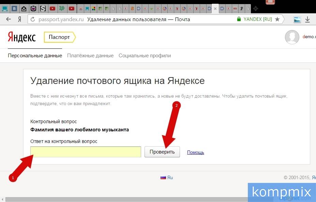Click the Паспорт label button
The height and width of the screenshot is (202, 316).
point(59,37)
